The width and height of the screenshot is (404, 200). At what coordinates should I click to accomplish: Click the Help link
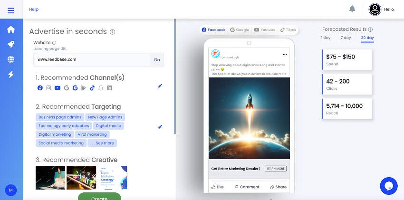click(34, 10)
